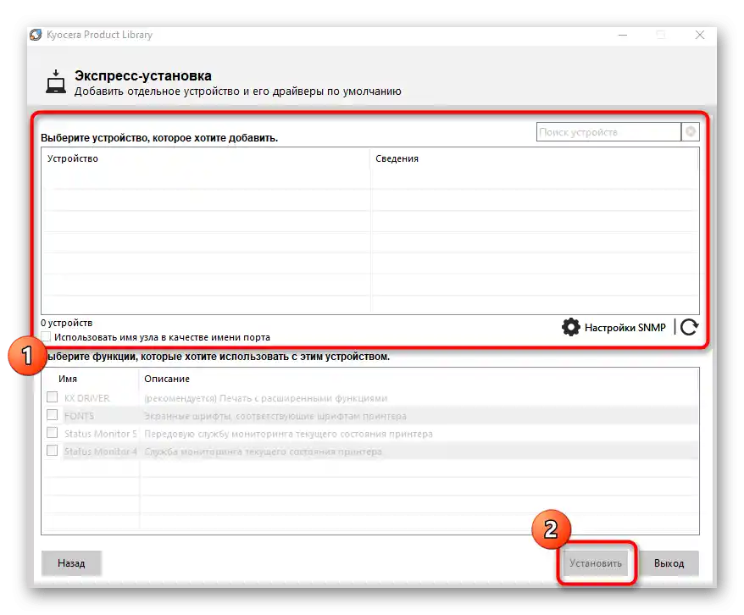
Task: Click the Устройство column header
Action: [73, 158]
